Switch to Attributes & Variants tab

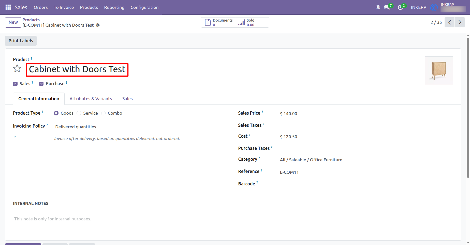[x=91, y=99]
